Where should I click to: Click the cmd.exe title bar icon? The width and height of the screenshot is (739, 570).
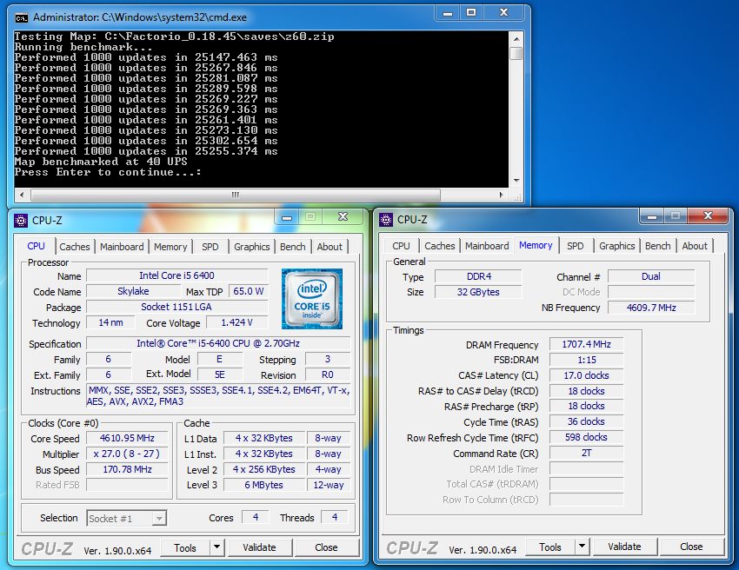pyautogui.click(x=21, y=18)
